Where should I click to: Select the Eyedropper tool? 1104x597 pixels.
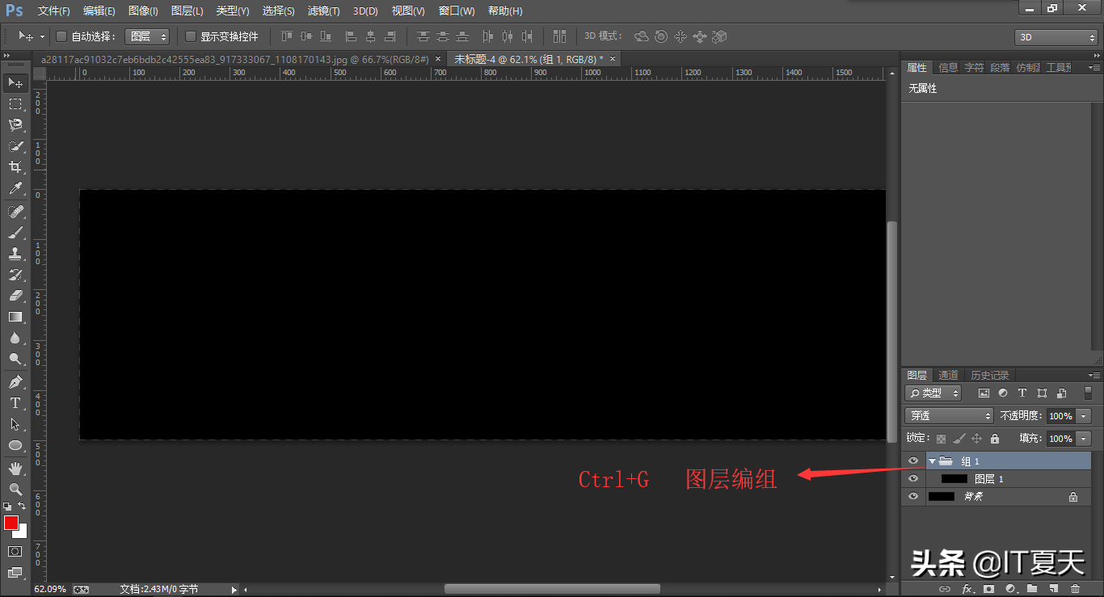[15, 189]
